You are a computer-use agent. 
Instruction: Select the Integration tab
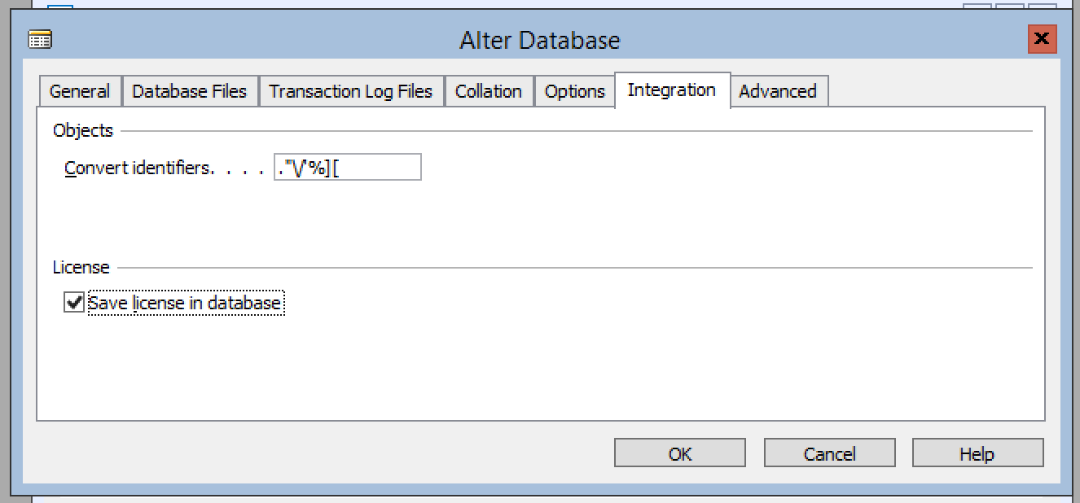(x=672, y=90)
